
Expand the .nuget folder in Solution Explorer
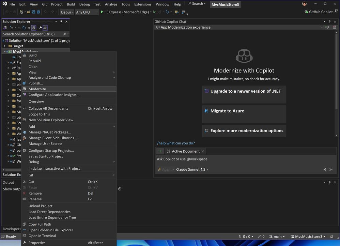tap(4, 46)
